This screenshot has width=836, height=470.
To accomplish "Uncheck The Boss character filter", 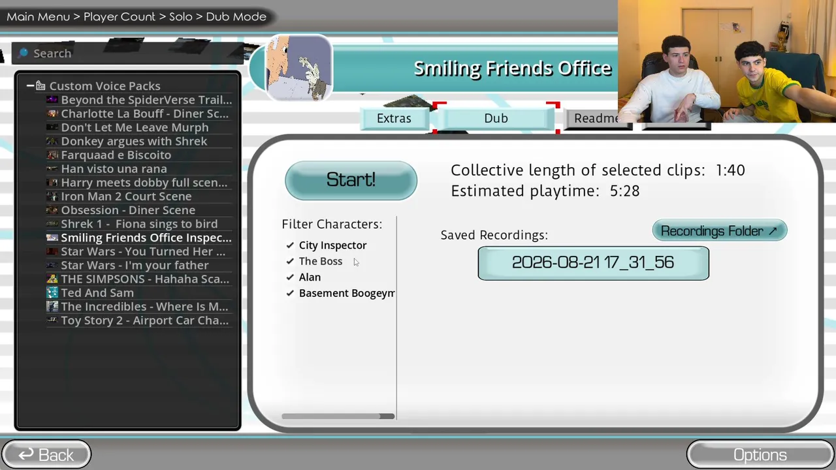I will click(290, 261).
